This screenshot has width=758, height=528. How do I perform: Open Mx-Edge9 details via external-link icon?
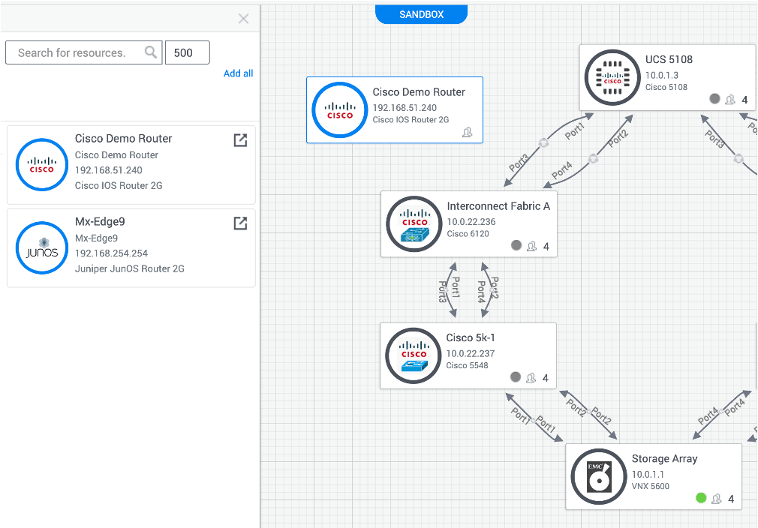point(240,223)
